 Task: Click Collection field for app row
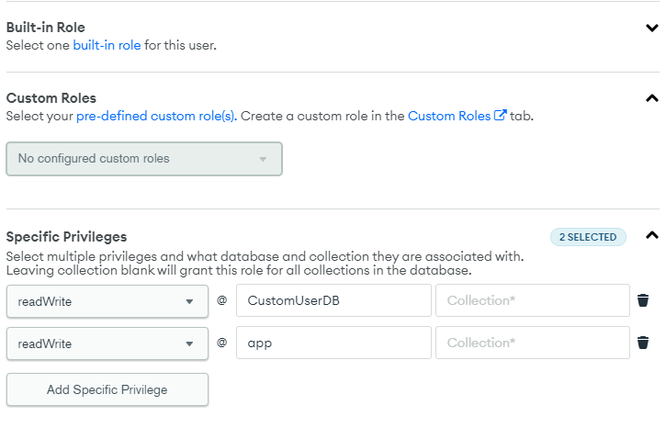tap(532, 343)
